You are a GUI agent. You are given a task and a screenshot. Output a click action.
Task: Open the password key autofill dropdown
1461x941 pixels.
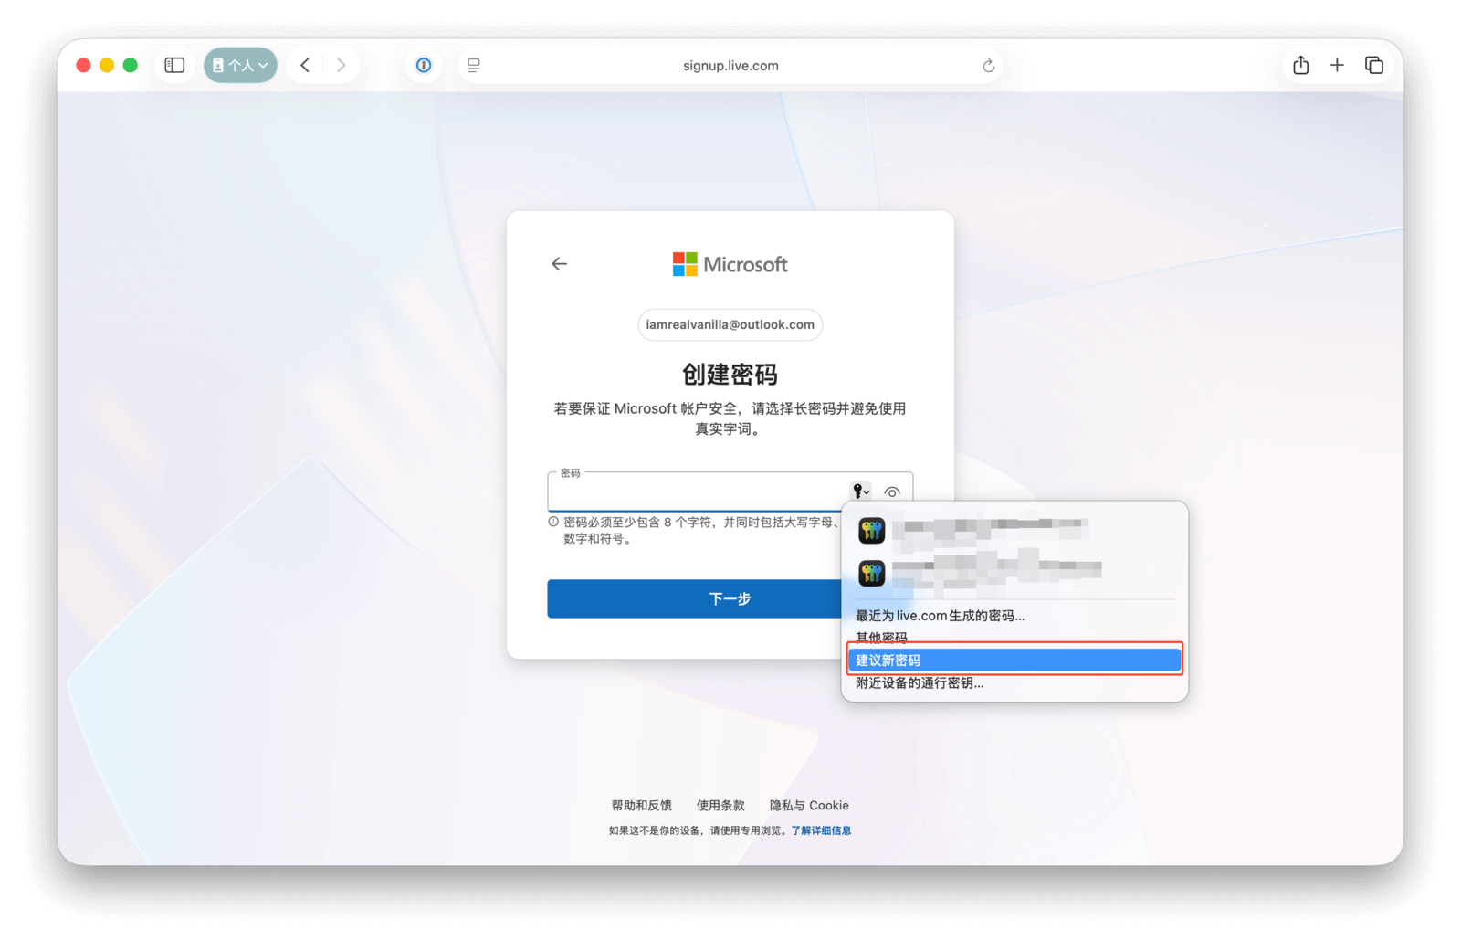click(860, 492)
